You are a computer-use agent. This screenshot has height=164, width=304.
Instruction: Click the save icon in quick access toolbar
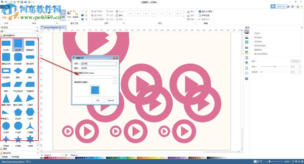point(22,2)
